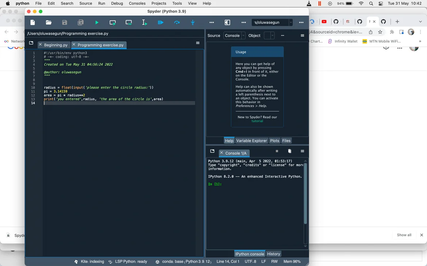Switch to the Variable Explorer tab
Viewport: 427px width, 266px height.
(x=251, y=140)
